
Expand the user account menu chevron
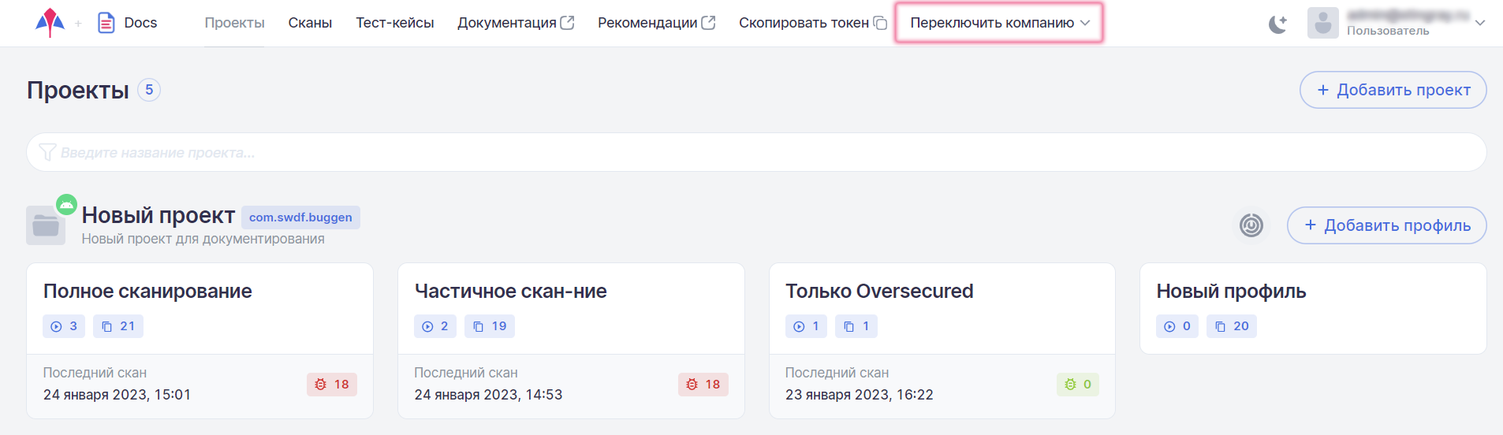coord(1480,23)
